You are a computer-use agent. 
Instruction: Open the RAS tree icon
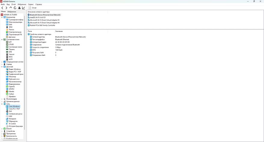click(7, 111)
